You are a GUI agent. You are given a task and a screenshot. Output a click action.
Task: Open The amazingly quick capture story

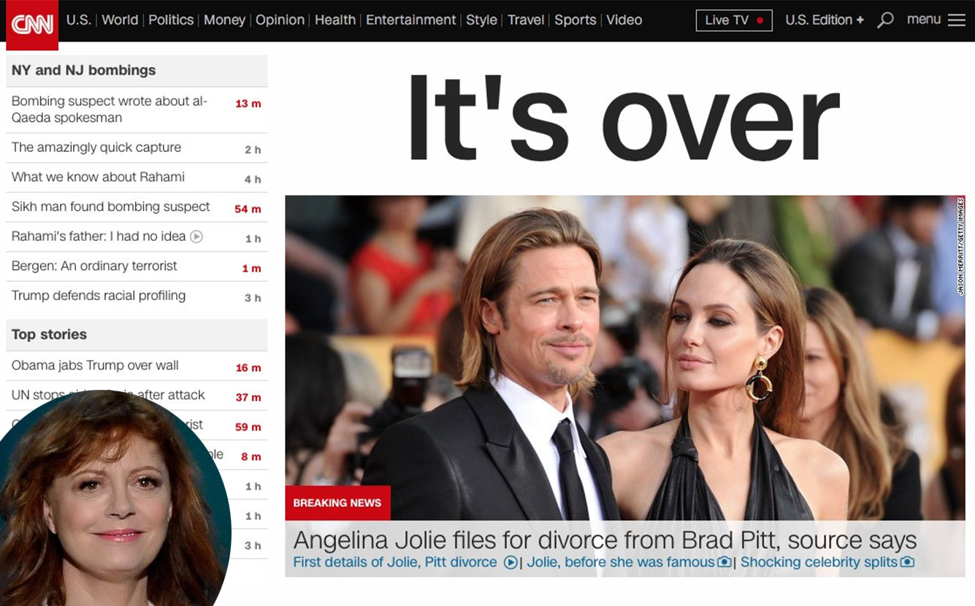click(96, 147)
